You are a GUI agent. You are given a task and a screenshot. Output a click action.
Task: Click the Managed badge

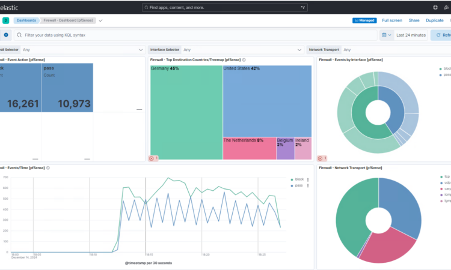click(364, 20)
